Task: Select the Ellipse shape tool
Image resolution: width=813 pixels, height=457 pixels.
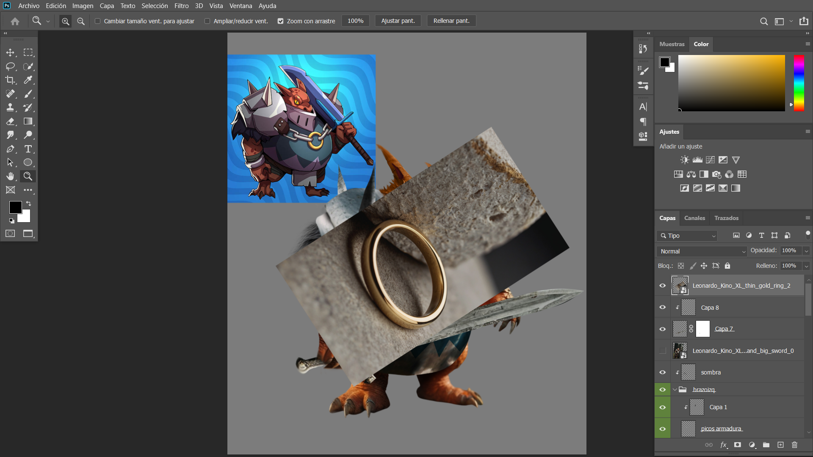Action: (x=28, y=162)
